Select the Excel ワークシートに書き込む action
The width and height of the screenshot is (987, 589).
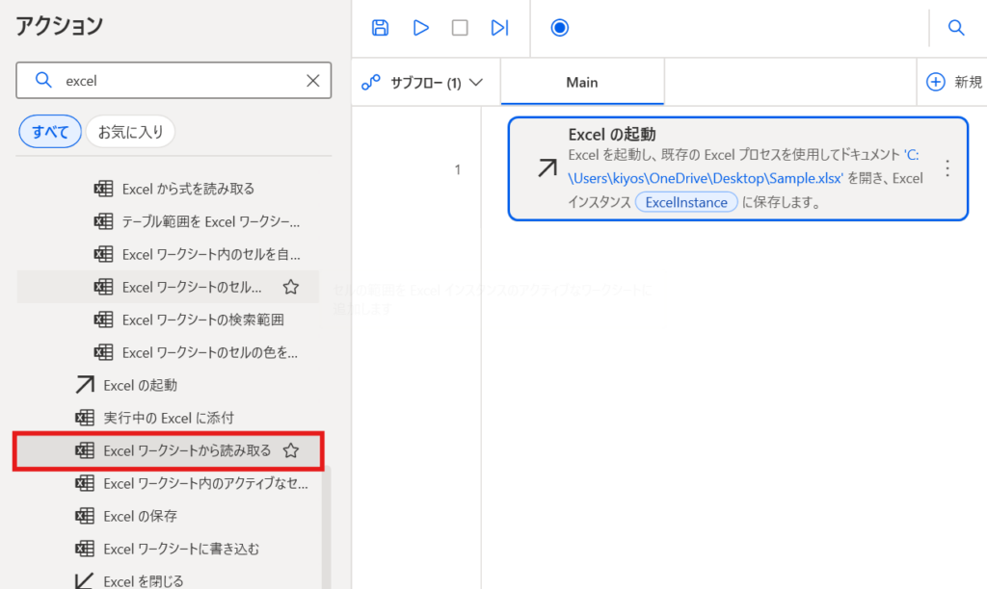(x=168, y=549)
